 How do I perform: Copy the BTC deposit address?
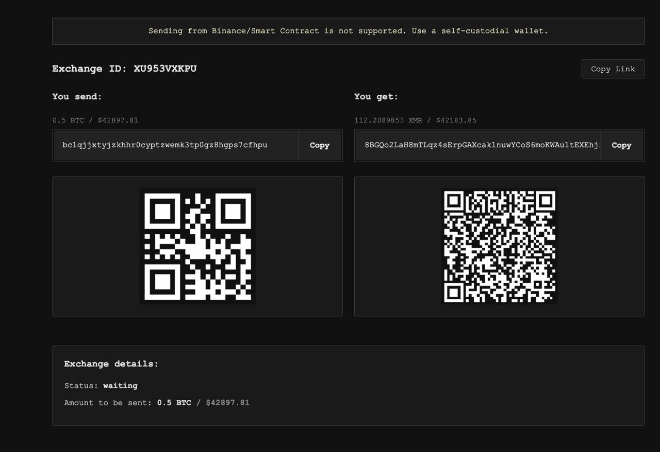(x=319, y=146)
